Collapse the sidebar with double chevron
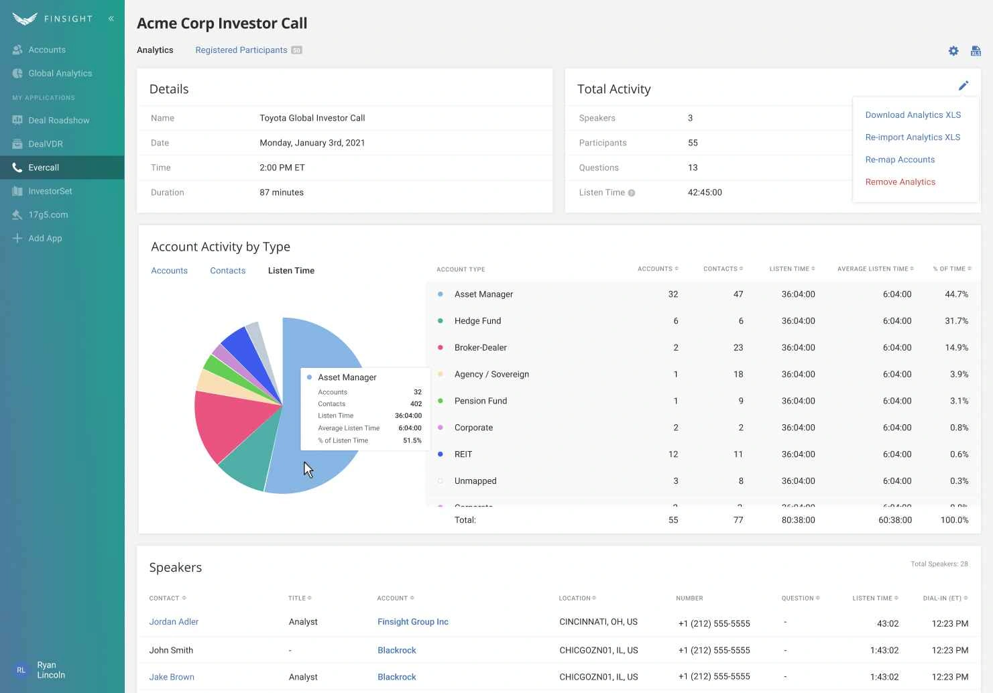993x693 pixels. [111, 19]
